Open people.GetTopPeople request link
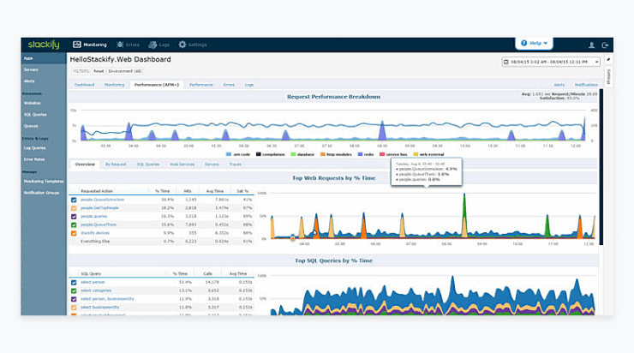The width and height of the screenshot is (634, 353). pyautogui.click(x=99, y=208)
